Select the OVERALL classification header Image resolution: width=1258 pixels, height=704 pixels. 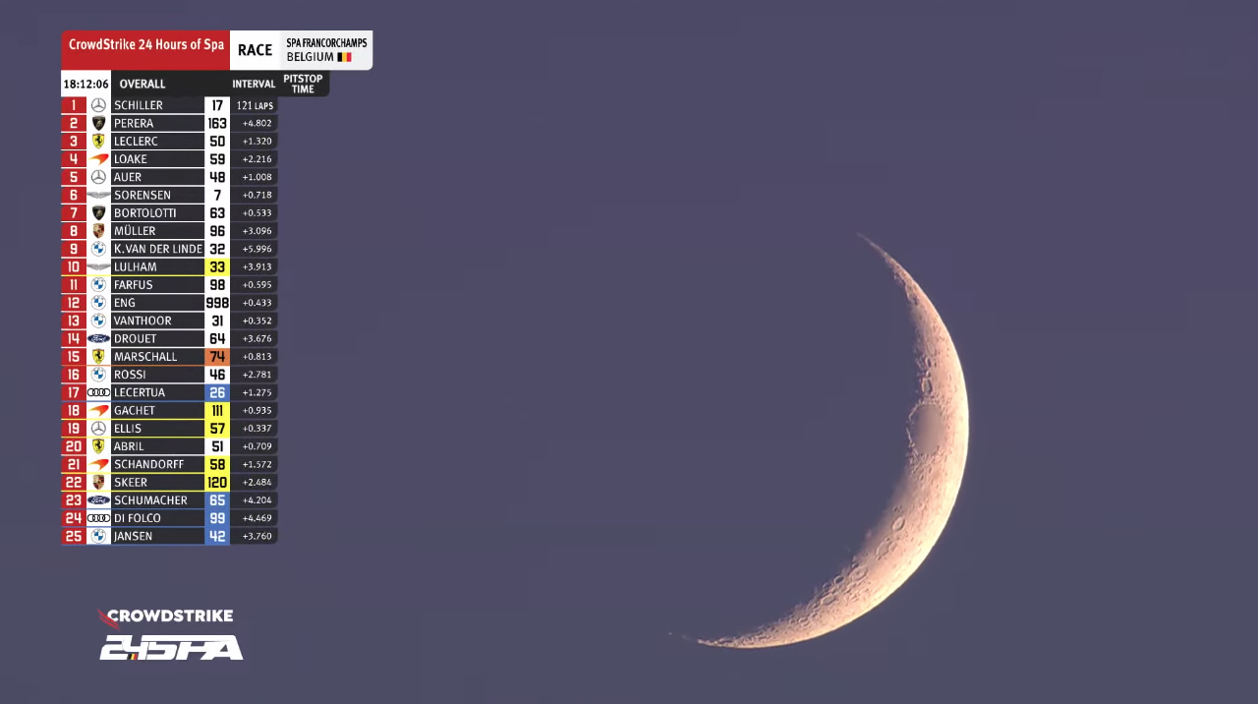coord(143,85)
